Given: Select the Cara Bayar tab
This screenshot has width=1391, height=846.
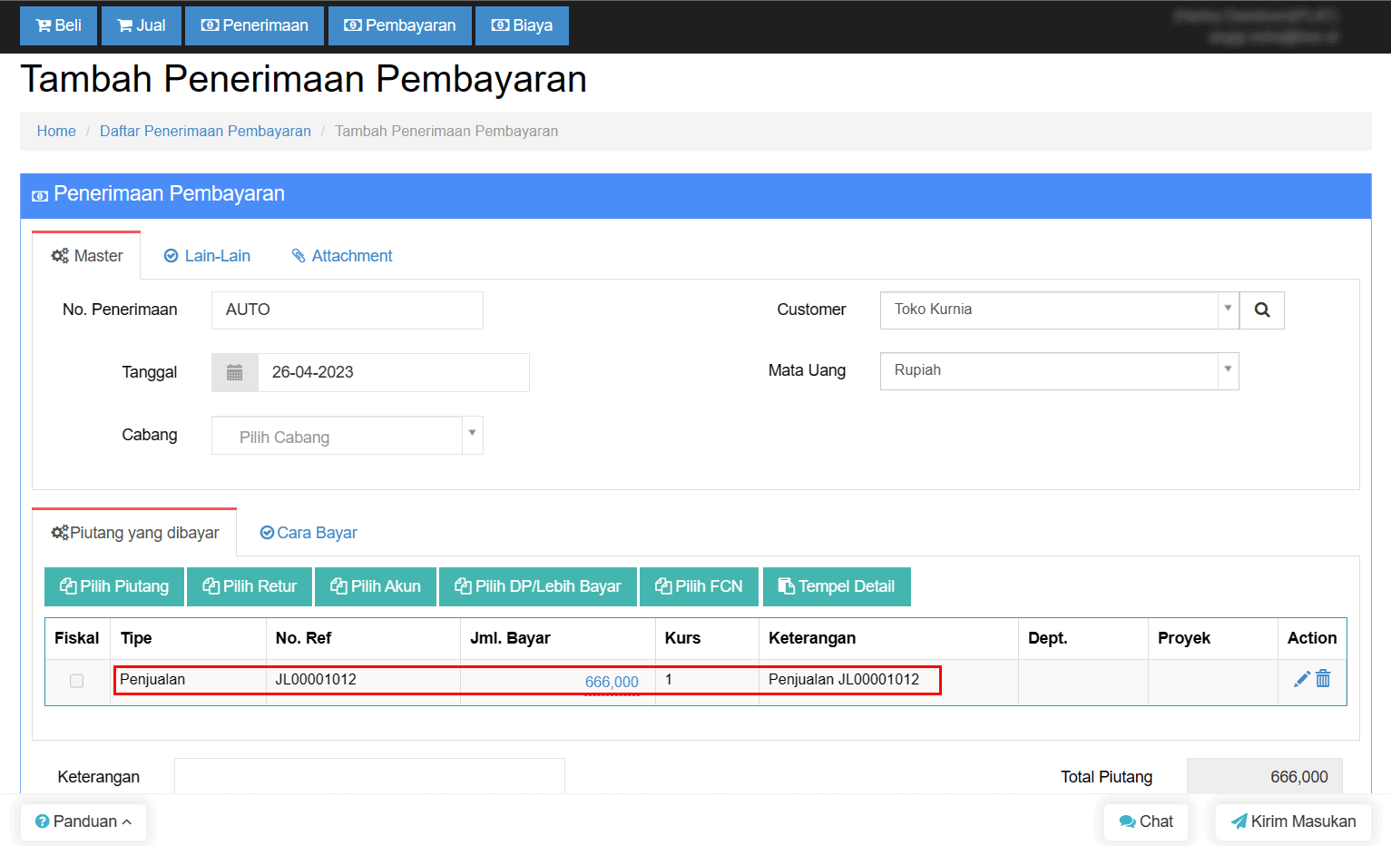Looking at the screenshot, I should 309,533.
